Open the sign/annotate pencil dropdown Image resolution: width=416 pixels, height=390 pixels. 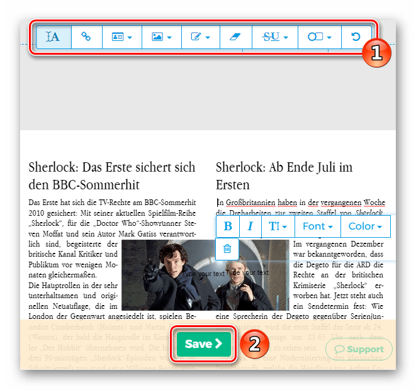[201, 37]
